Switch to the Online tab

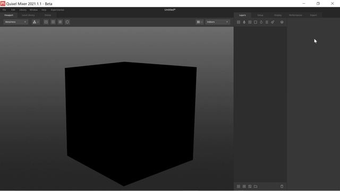(x=48, y=15)
